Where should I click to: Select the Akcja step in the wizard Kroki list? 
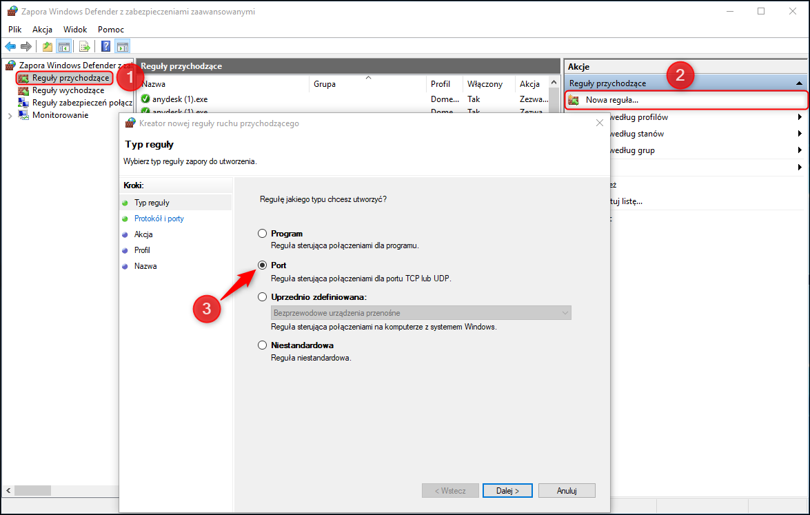[143, 234]
